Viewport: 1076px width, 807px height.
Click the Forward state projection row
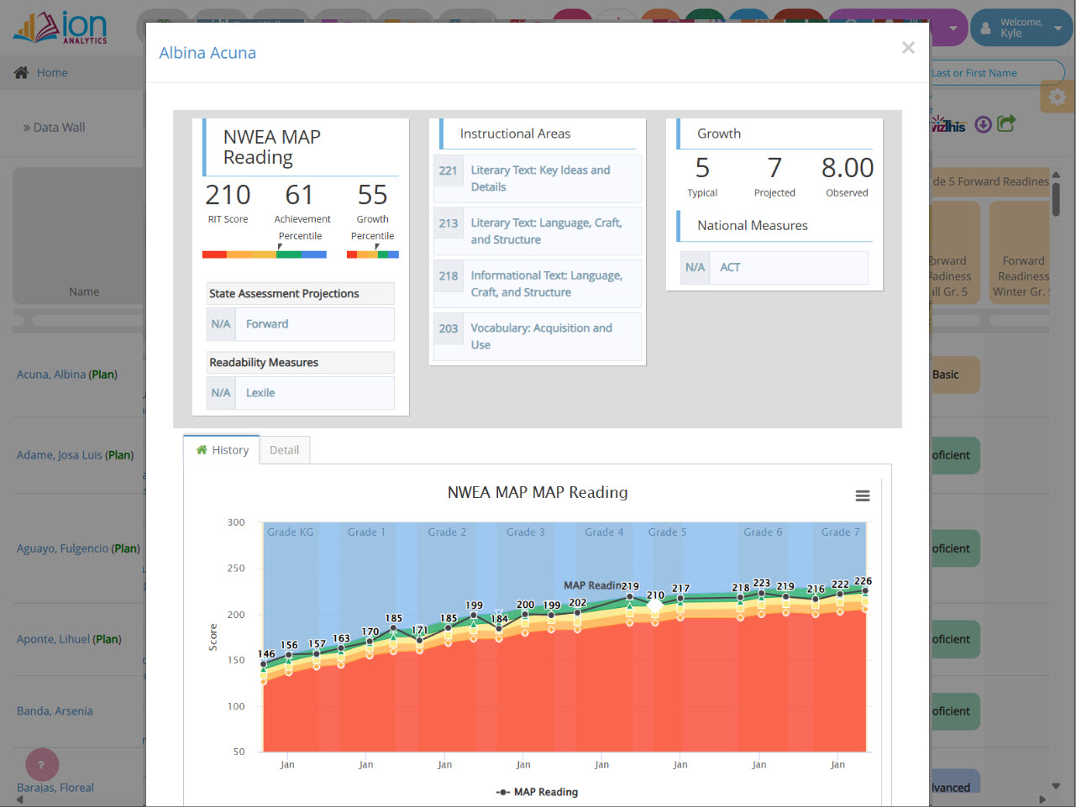tap(301, 324)
